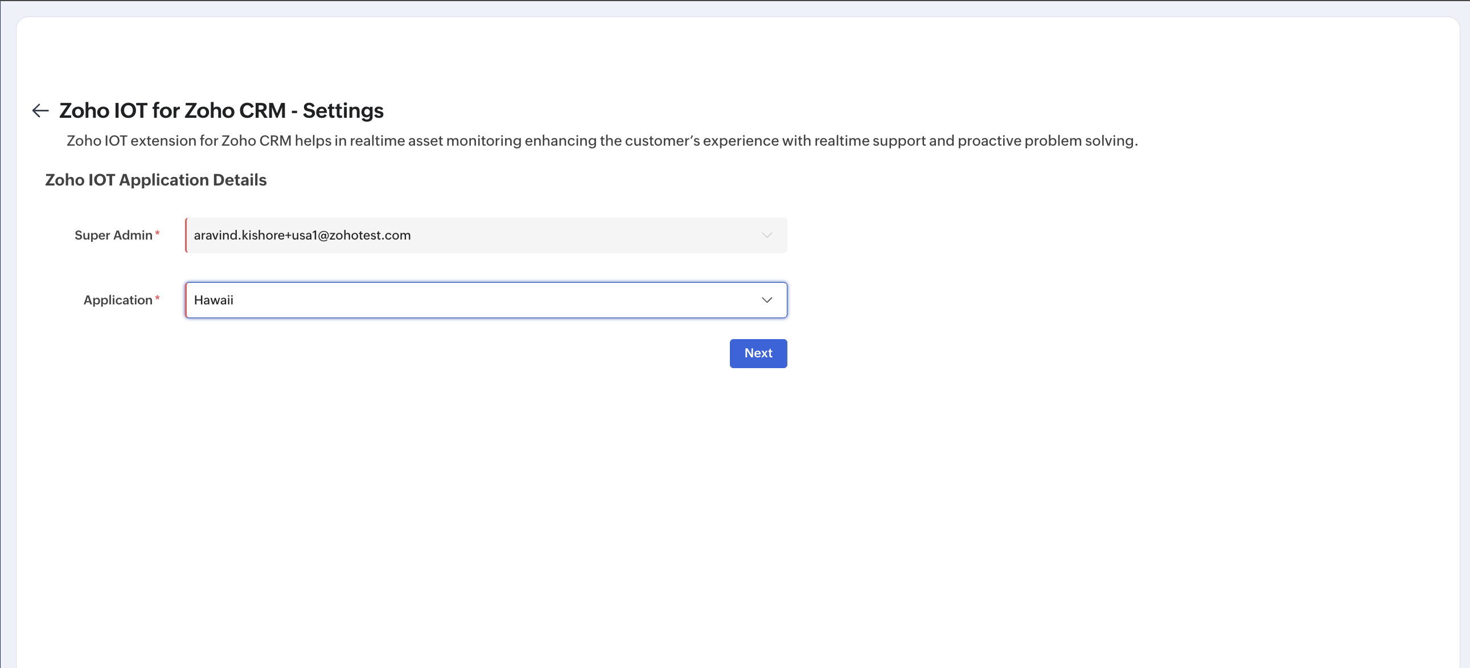Click the Next button

coord(758,353)
